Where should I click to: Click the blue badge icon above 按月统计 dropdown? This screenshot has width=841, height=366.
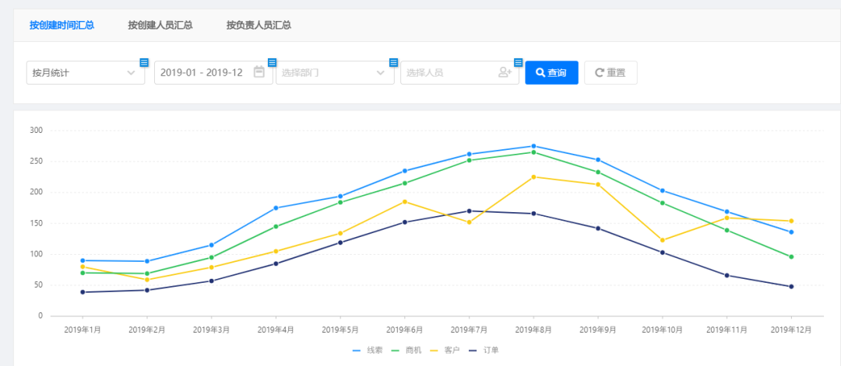coord(144,62)
